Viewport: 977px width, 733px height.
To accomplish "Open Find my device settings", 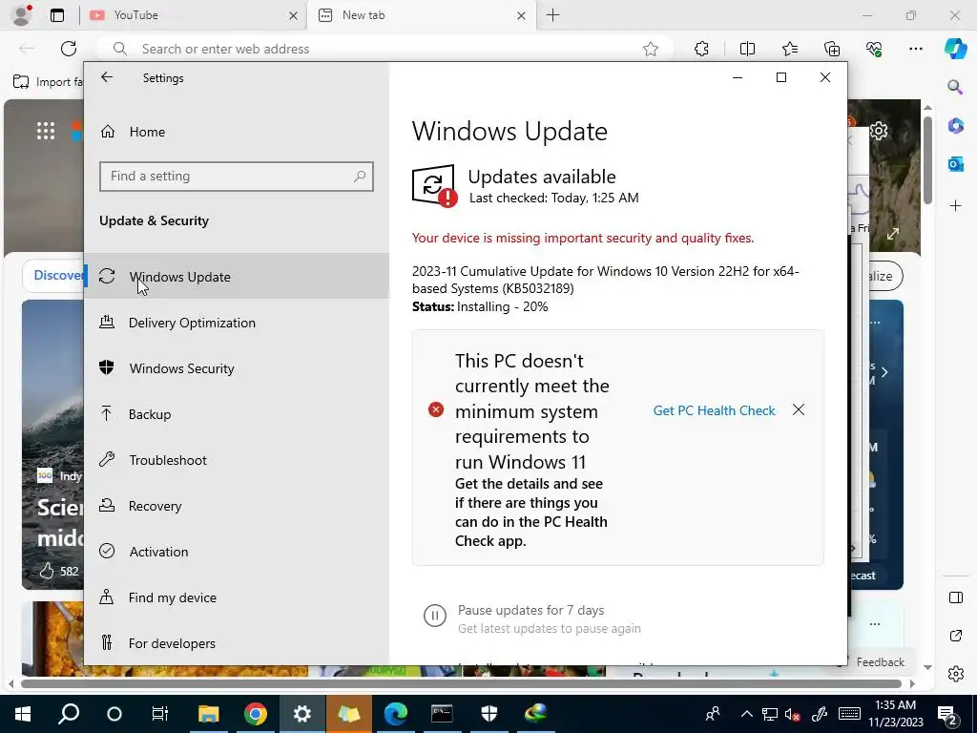I will [237, 597].
